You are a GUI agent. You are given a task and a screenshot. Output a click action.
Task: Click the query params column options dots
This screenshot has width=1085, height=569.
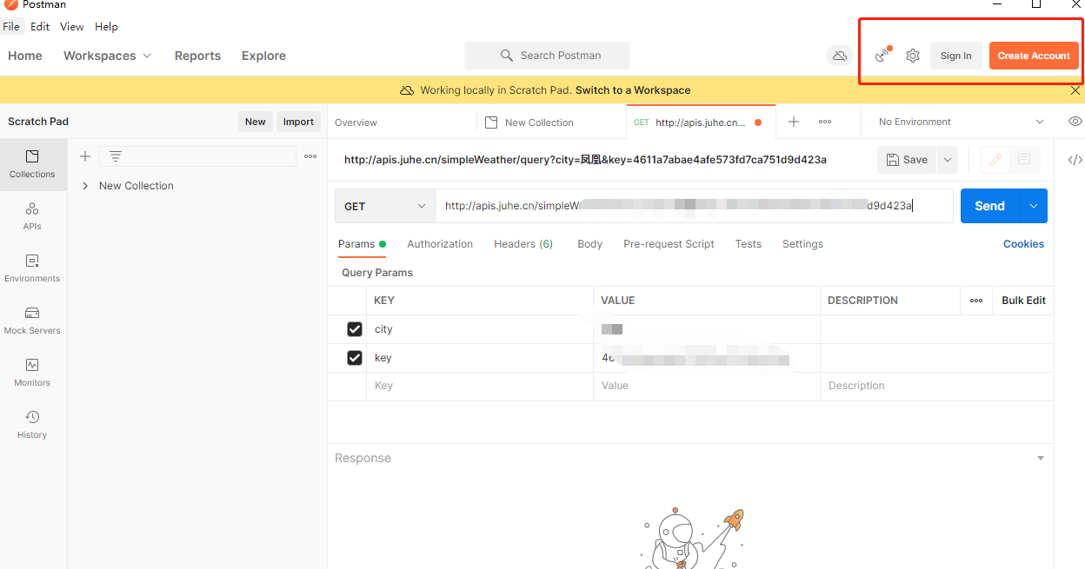point(976,301)
